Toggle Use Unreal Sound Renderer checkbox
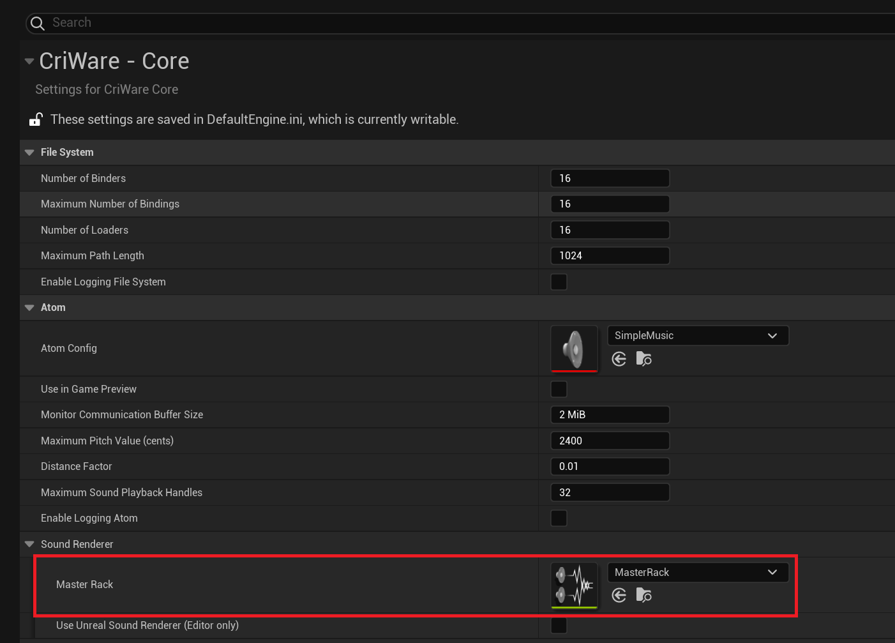The width and height of the screenshot is (895, 643). coord(559,625)
